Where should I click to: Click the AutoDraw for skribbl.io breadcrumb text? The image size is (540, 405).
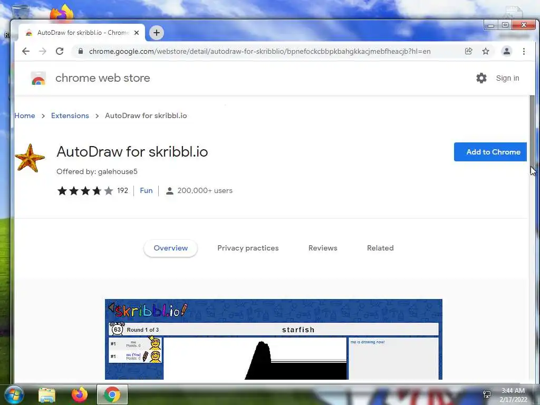pos(146,115)
